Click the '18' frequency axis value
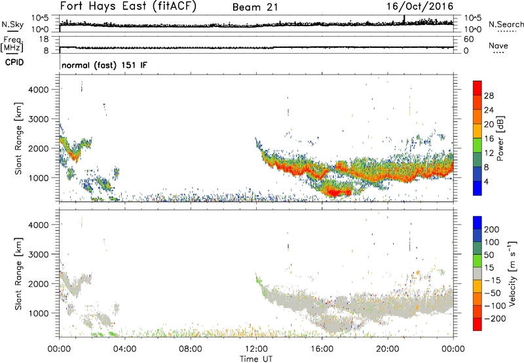The height and width of the screenshot is (363, 524). pyautogui.click(x=44, y=39)
